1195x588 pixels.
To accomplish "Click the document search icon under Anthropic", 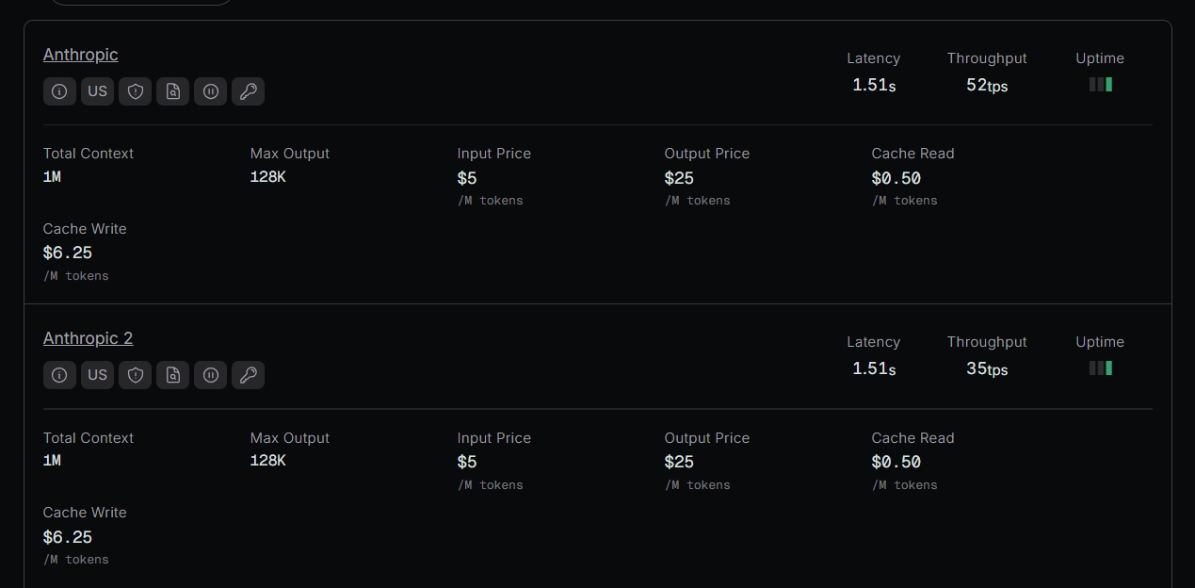I will [172, 91].
